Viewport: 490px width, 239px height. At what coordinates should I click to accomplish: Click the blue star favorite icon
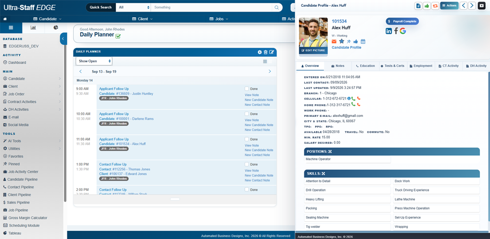tap(341, 41)
